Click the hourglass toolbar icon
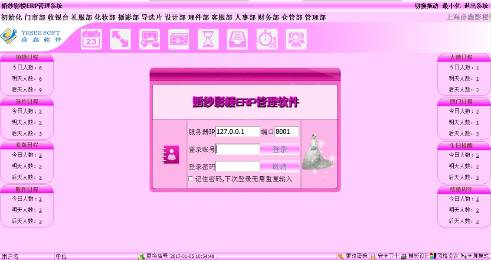Viewport: 491px width, 260px height. (208, 39)
